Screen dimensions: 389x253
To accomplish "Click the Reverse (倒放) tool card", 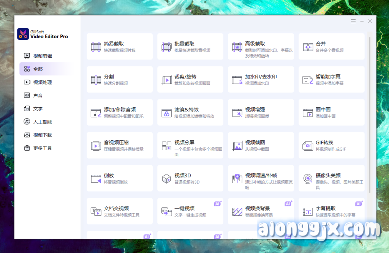I will [x=120, y=178].
